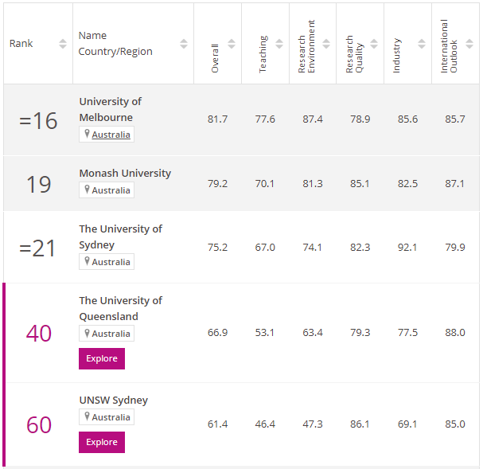Screen dimensions: 483x469
Task: Click Sydney teaching score 67.0
Action: (265, 248)
